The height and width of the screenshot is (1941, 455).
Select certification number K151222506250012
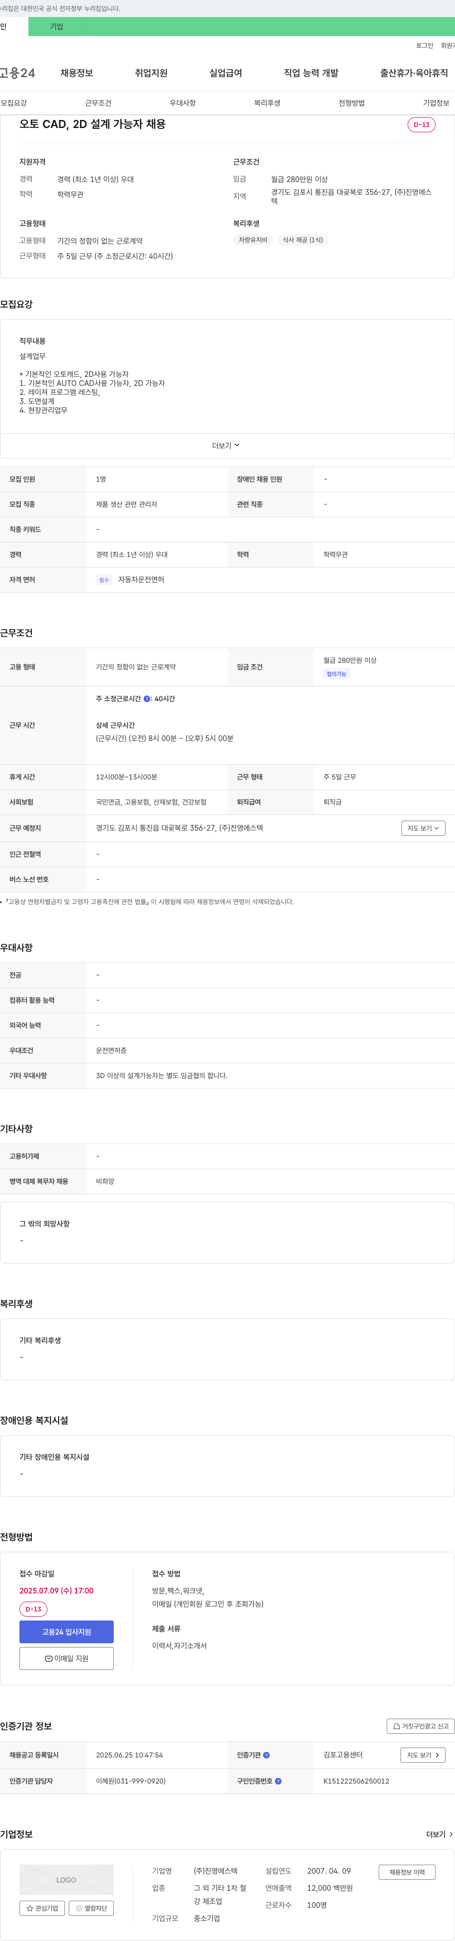(356, 1781)
